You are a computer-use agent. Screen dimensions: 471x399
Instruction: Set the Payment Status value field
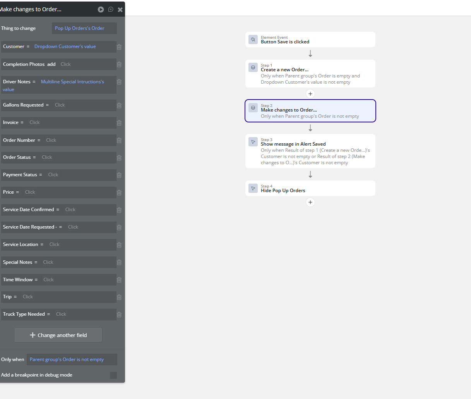click(x=80, y=175)
